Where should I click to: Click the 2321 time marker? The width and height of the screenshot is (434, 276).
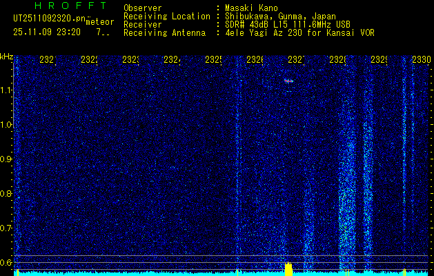(x=48, y=60)
